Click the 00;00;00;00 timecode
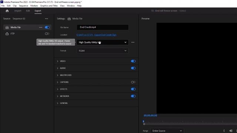The width and height of the screenshot is (237, 133). click(150, 116)
